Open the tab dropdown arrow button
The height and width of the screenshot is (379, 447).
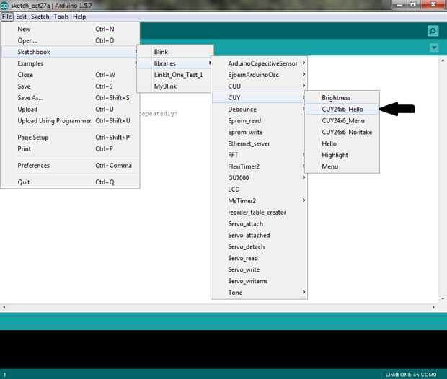[x=434, y=48]
